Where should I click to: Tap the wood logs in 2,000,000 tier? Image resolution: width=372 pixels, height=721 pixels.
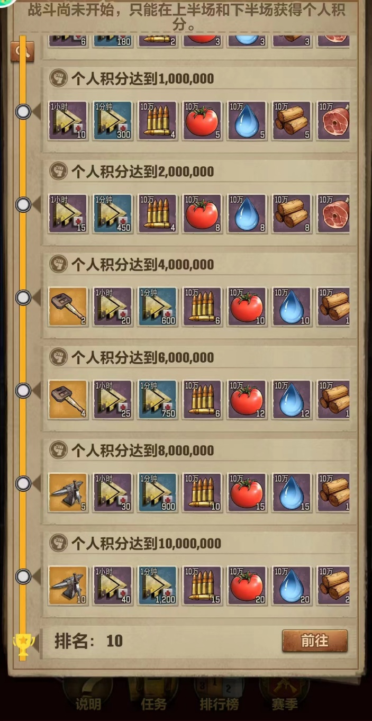pos(292,213)
